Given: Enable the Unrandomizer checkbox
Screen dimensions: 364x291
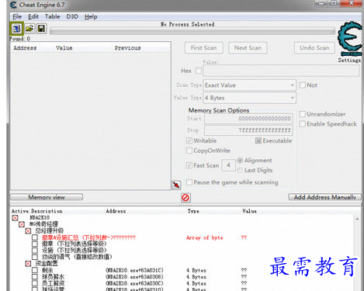Looking at the screenshot, I should [302, 114].
